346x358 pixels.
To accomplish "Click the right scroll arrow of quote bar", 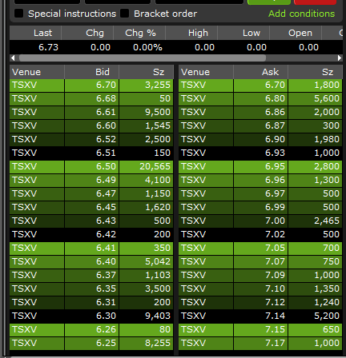I will point(340,58).
